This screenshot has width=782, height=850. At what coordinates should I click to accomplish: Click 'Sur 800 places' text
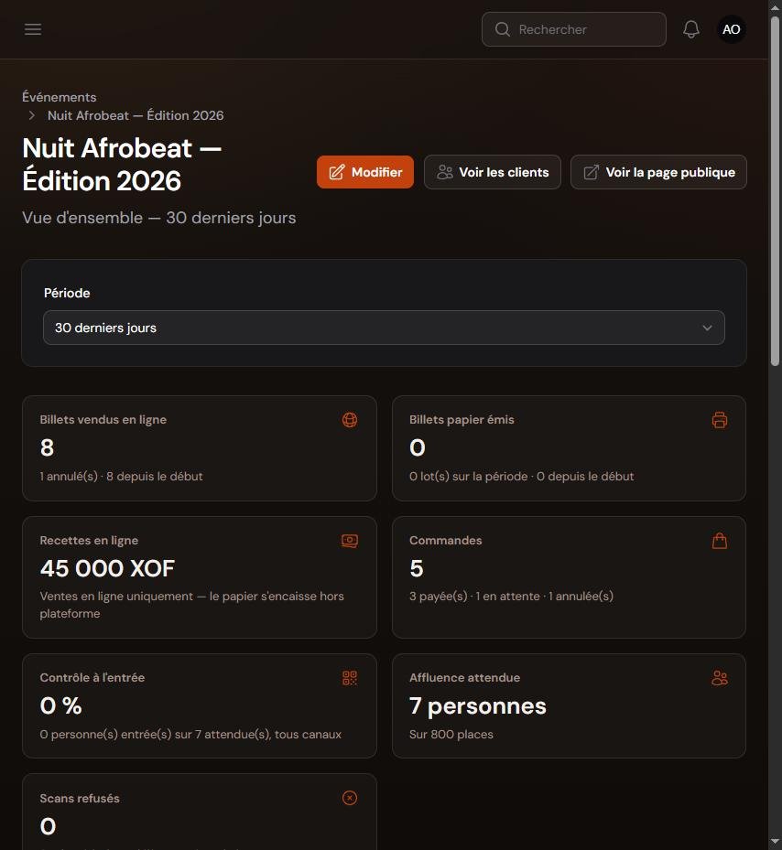pyautogui.click(x=451, y=734)
